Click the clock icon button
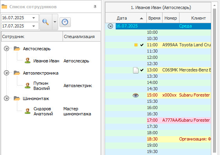This screenshot has height=155, width=220. click(65, 22)
